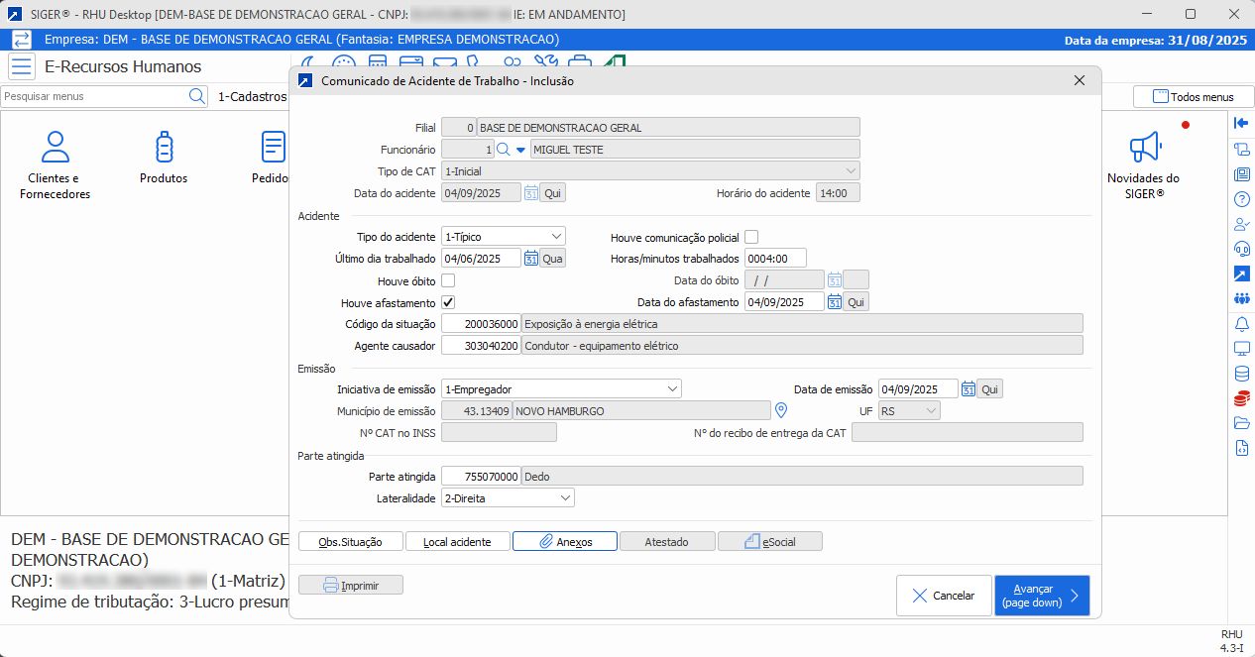The width and height of the screenshot is (1255, 657).
Task: Open the 1-Cadastros menu
Action: 252,97
